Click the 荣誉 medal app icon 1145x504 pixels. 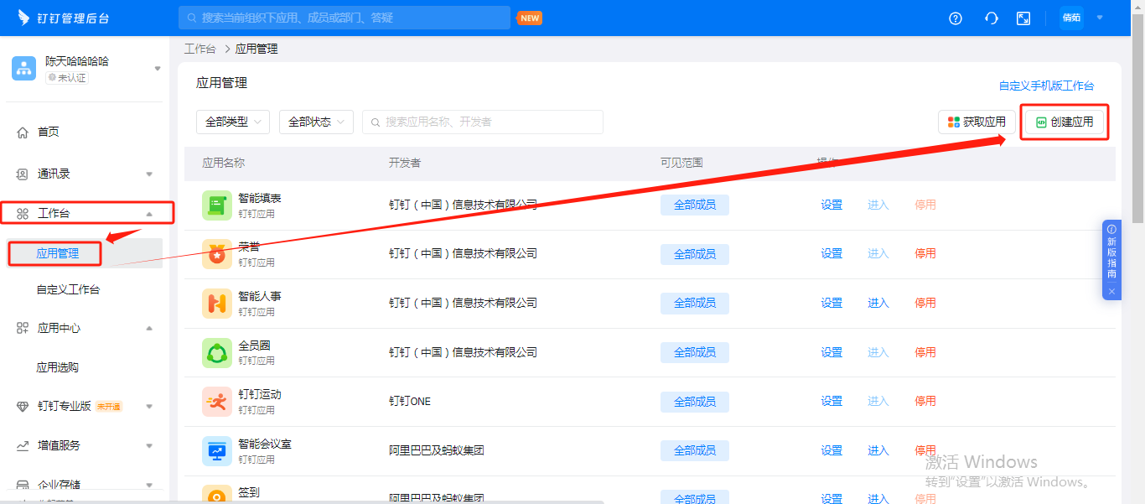click(217, 254)
